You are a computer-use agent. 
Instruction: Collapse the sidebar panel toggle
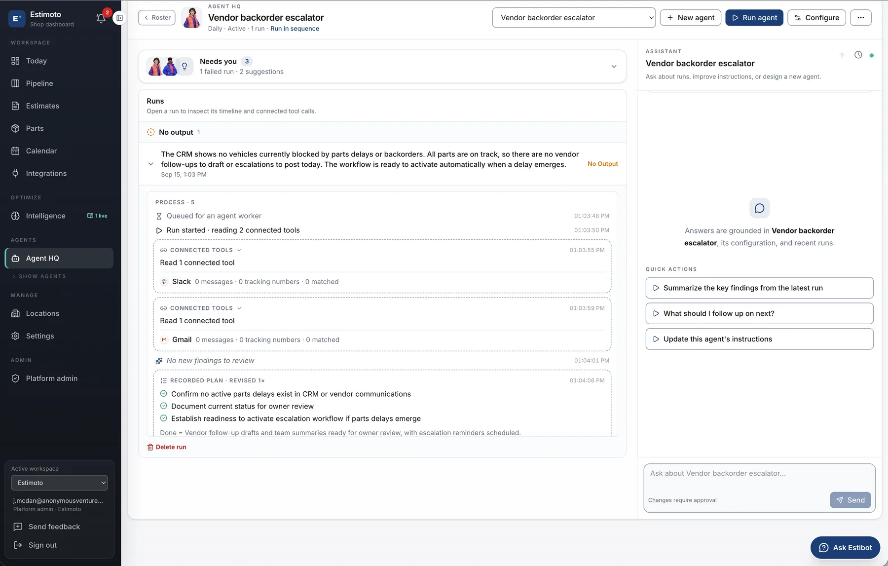tap(119, 18)
